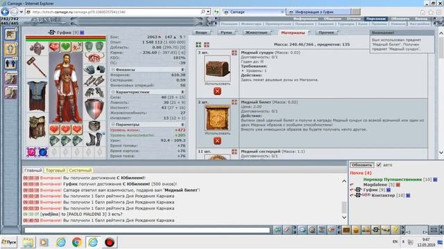Image resolution: width=444 pixels, height=249 pixels.
Task: Click the Медный сундук chest thumbnail
Action: click(217, 68)
